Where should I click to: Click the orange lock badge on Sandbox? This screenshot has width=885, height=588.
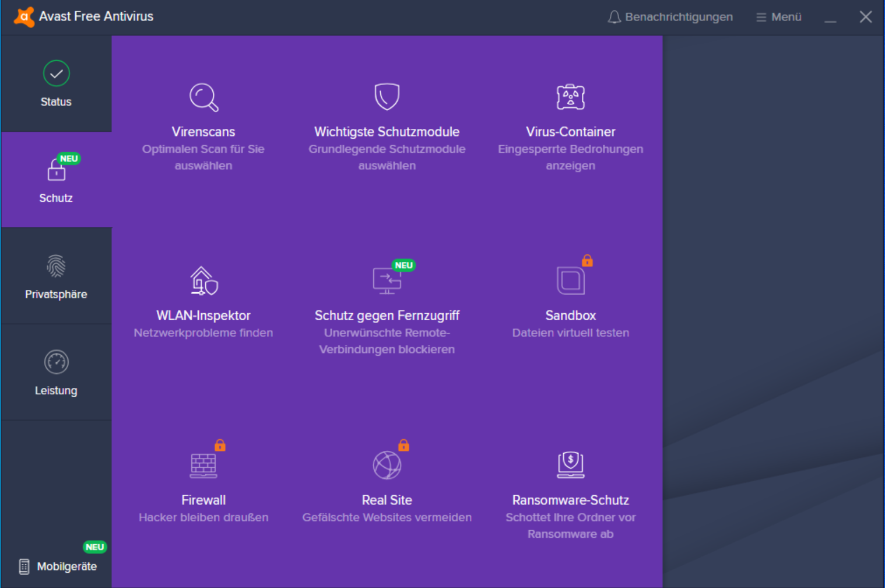pyautogui.click(x=587, y=260)
